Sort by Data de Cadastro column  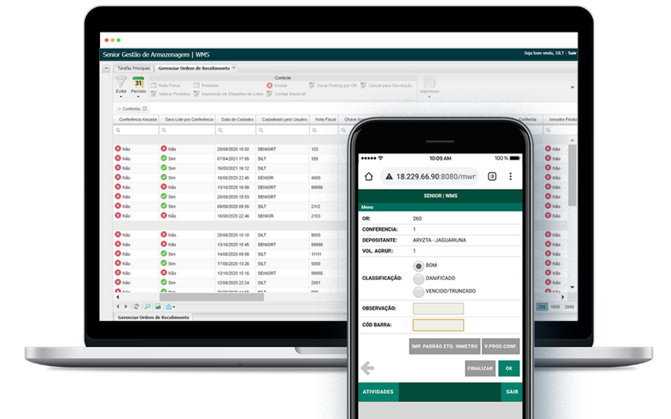click(x=237, y=119)
